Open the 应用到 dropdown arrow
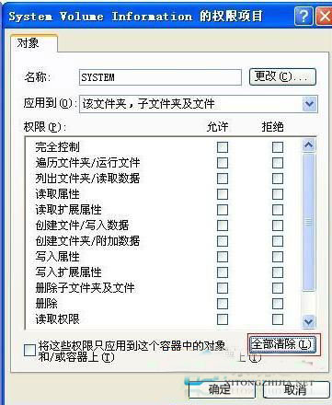This screenshot has width=332, height=405. point(310,104)
